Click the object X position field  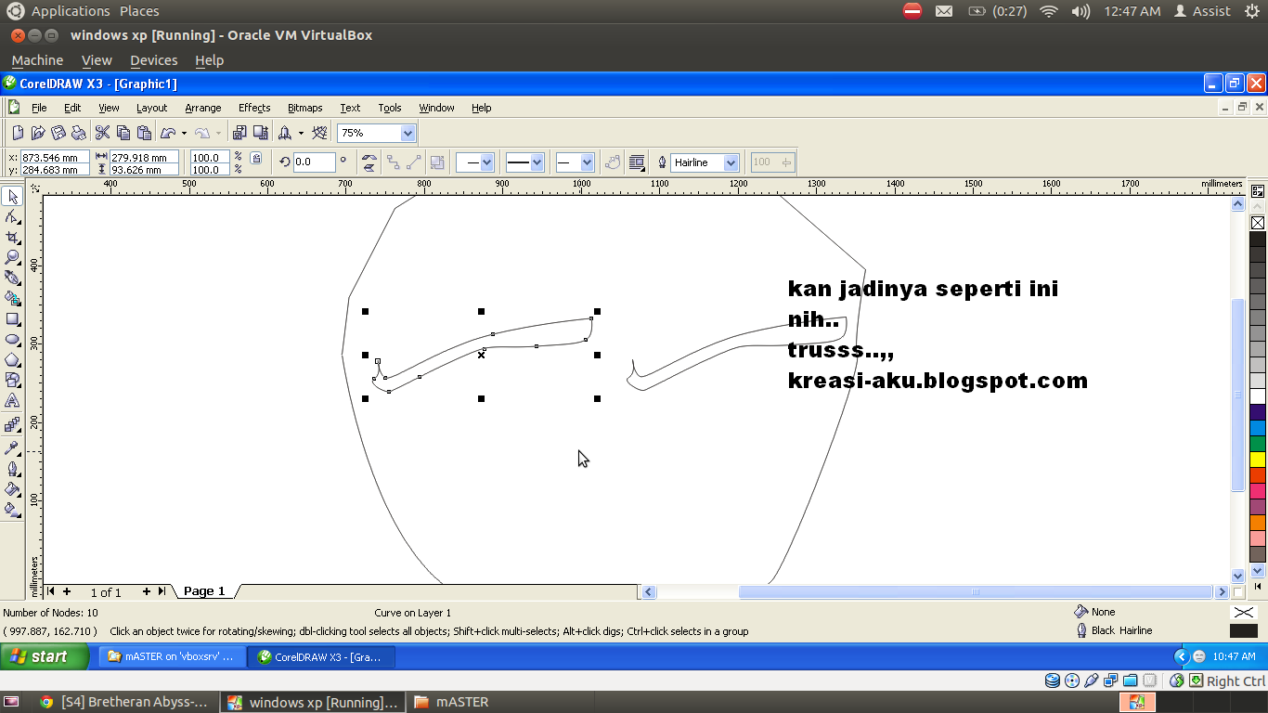pos(55,158)
